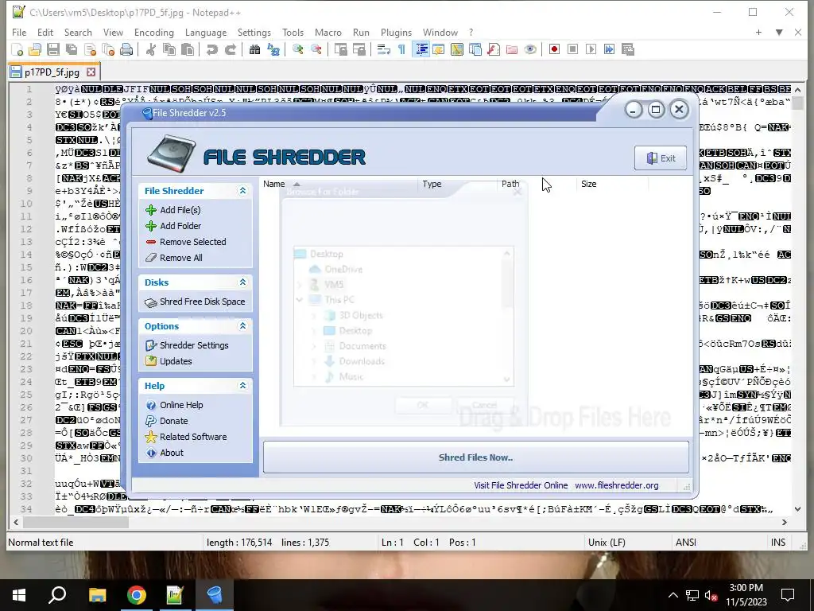Toggle Synchronize Horizontal Scrolling icon
Screen dimensions: 814x611
(359, 50)
